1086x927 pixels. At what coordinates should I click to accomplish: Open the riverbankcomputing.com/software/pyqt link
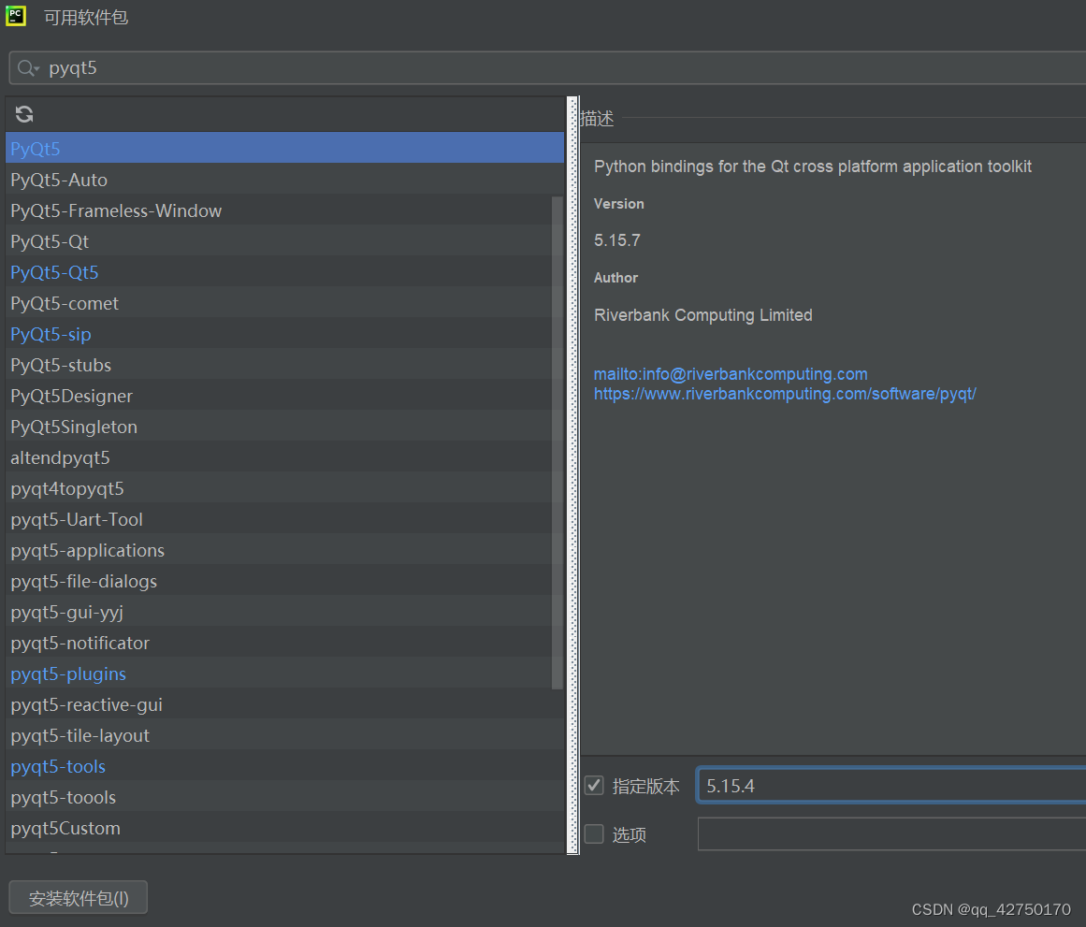(x=785, y=394)
